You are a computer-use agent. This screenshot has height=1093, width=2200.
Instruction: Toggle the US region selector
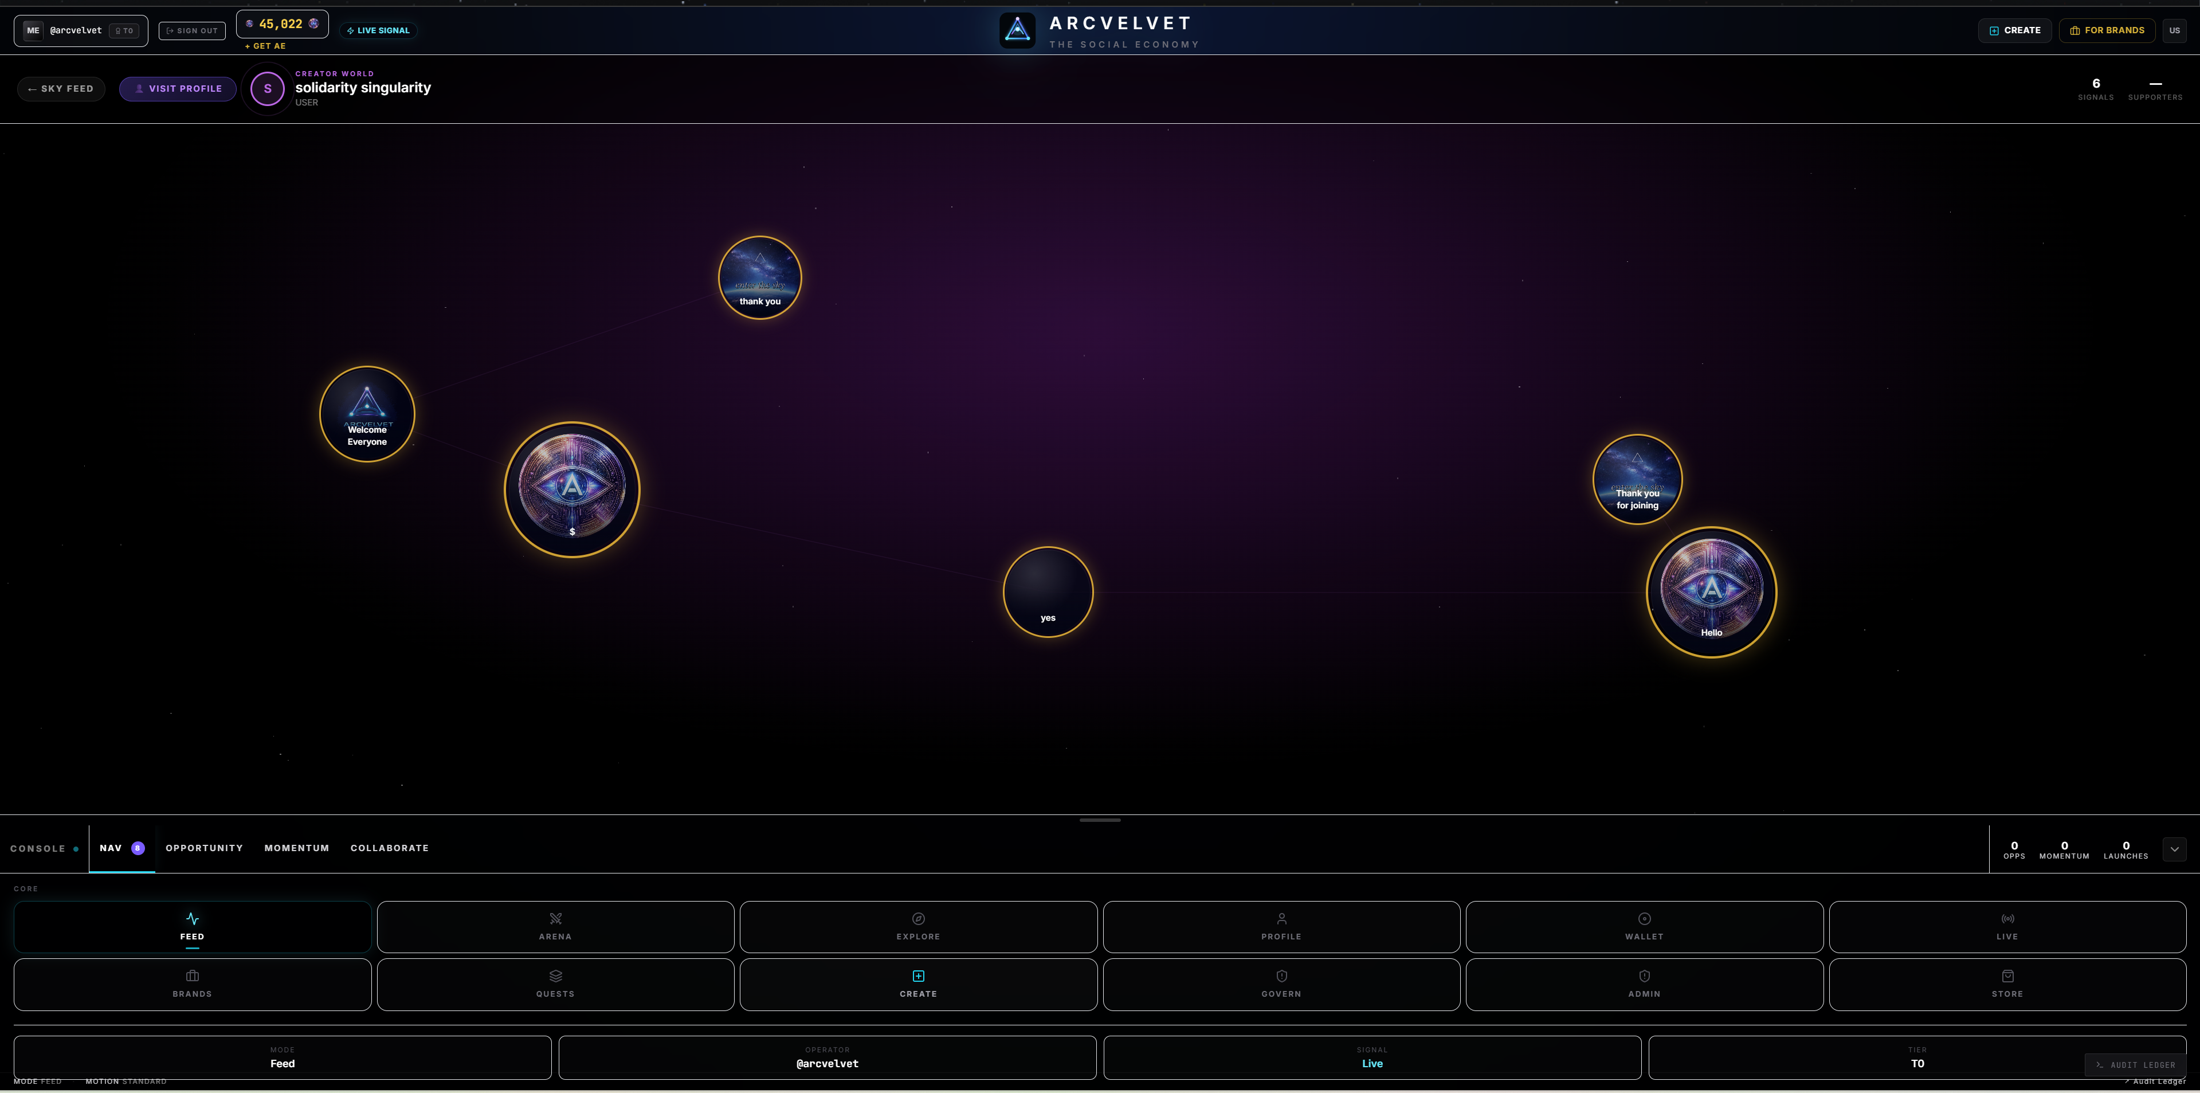pos(2174,31)
